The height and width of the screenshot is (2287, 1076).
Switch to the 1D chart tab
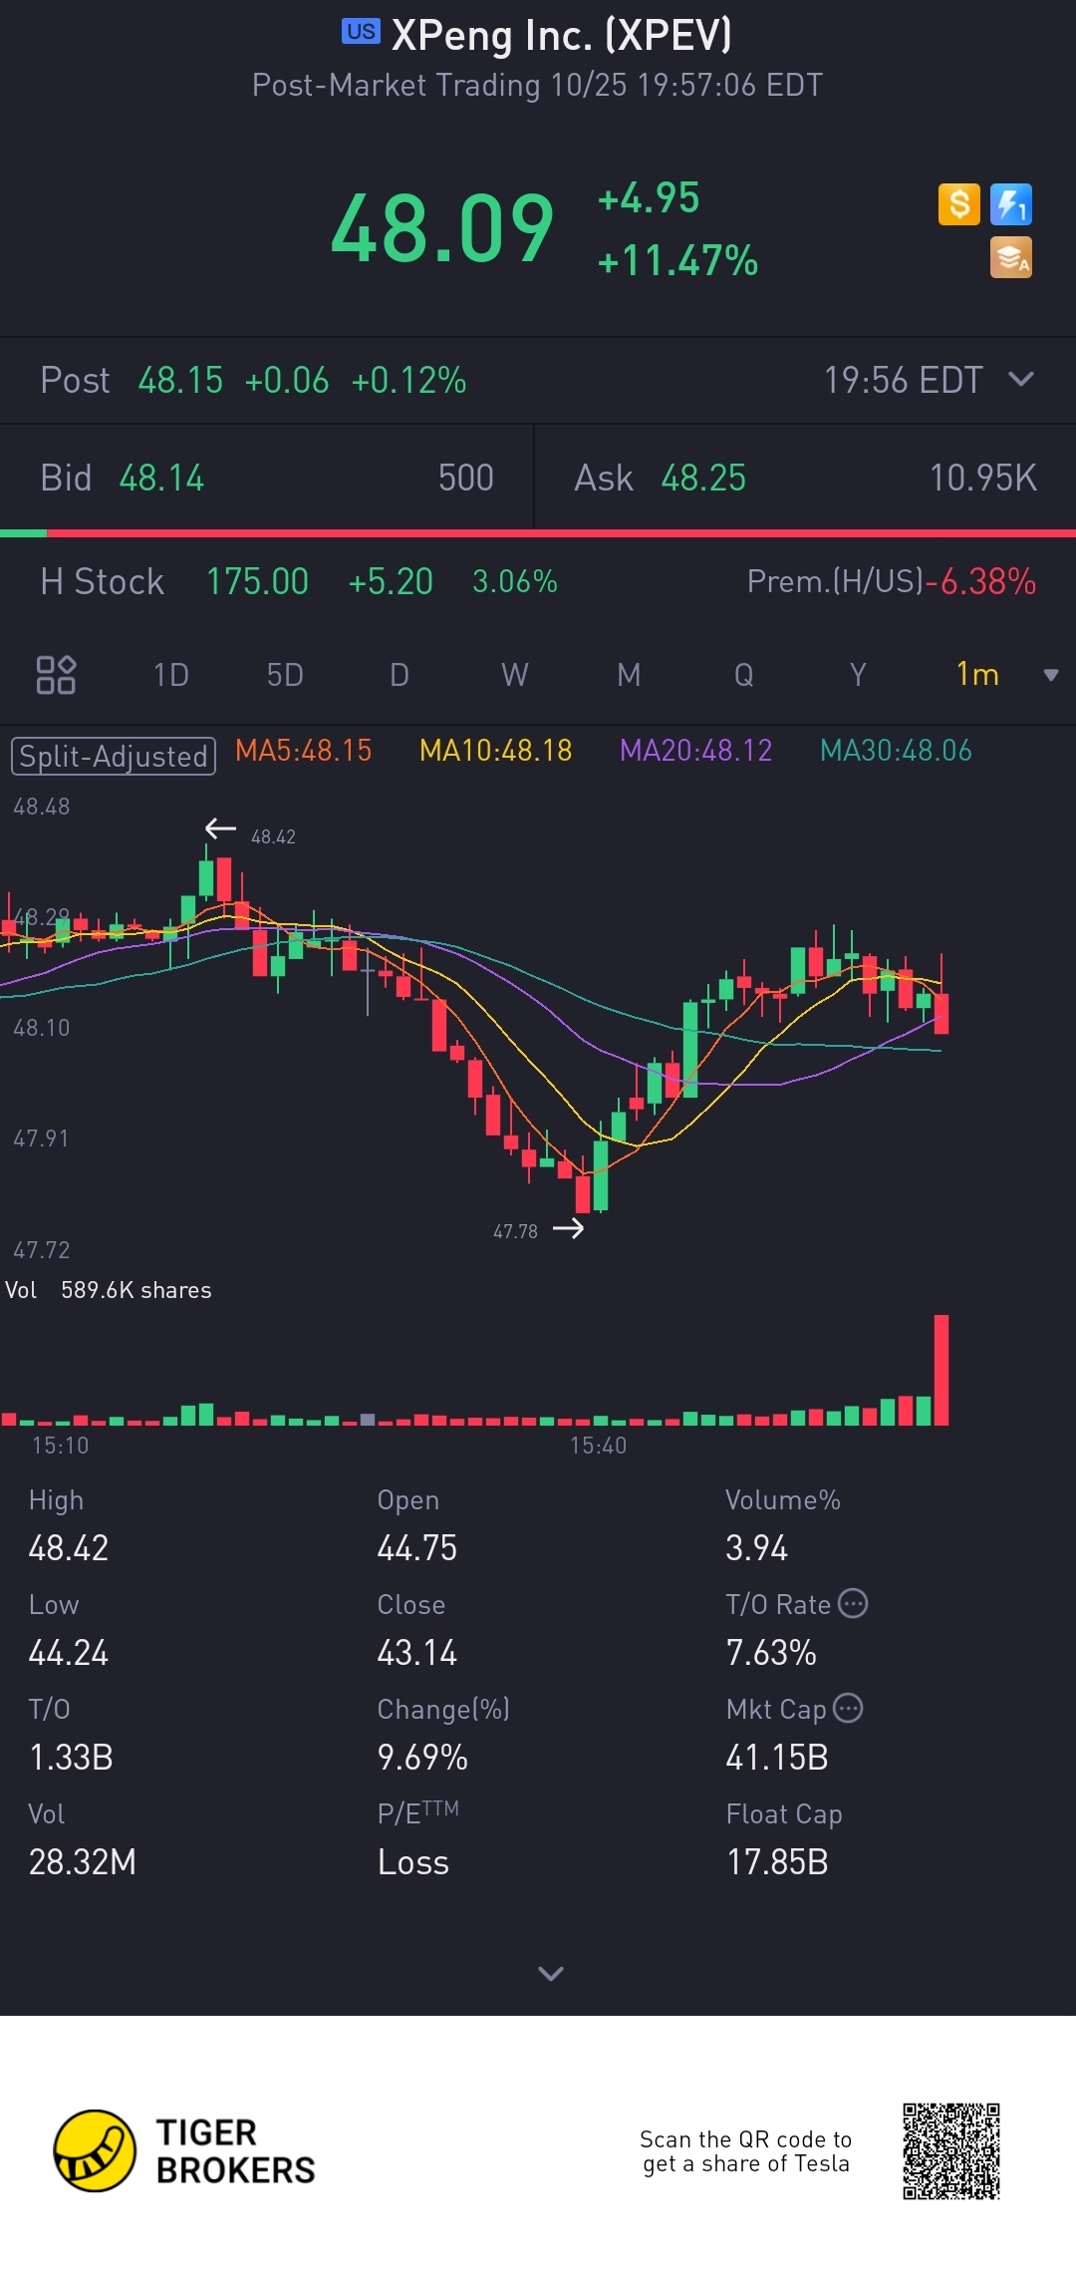tap(171, 675)
